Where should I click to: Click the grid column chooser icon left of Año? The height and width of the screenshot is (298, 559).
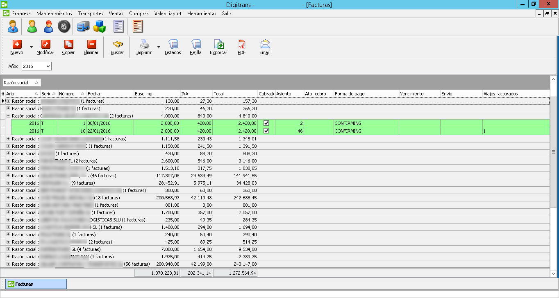(x=3, y=94)
